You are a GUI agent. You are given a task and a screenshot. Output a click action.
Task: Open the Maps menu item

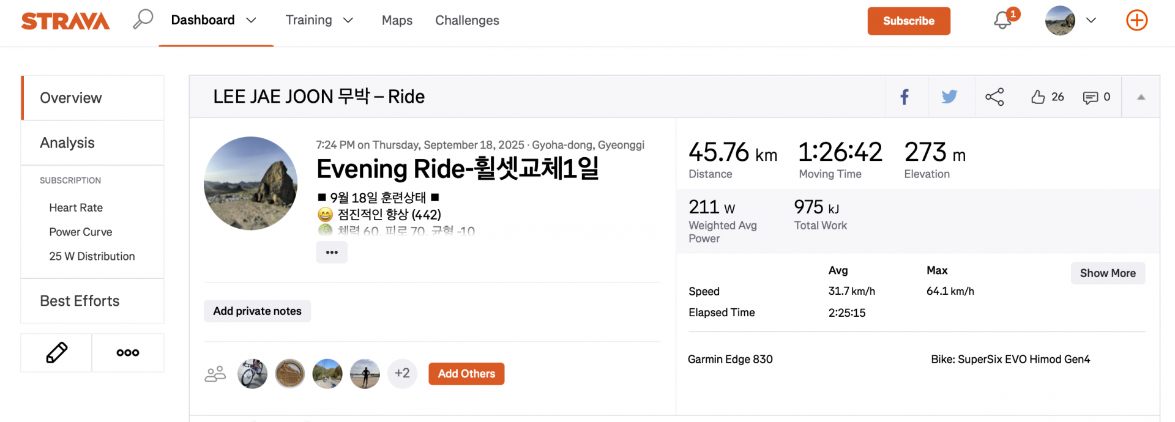(x=397, y=20)
